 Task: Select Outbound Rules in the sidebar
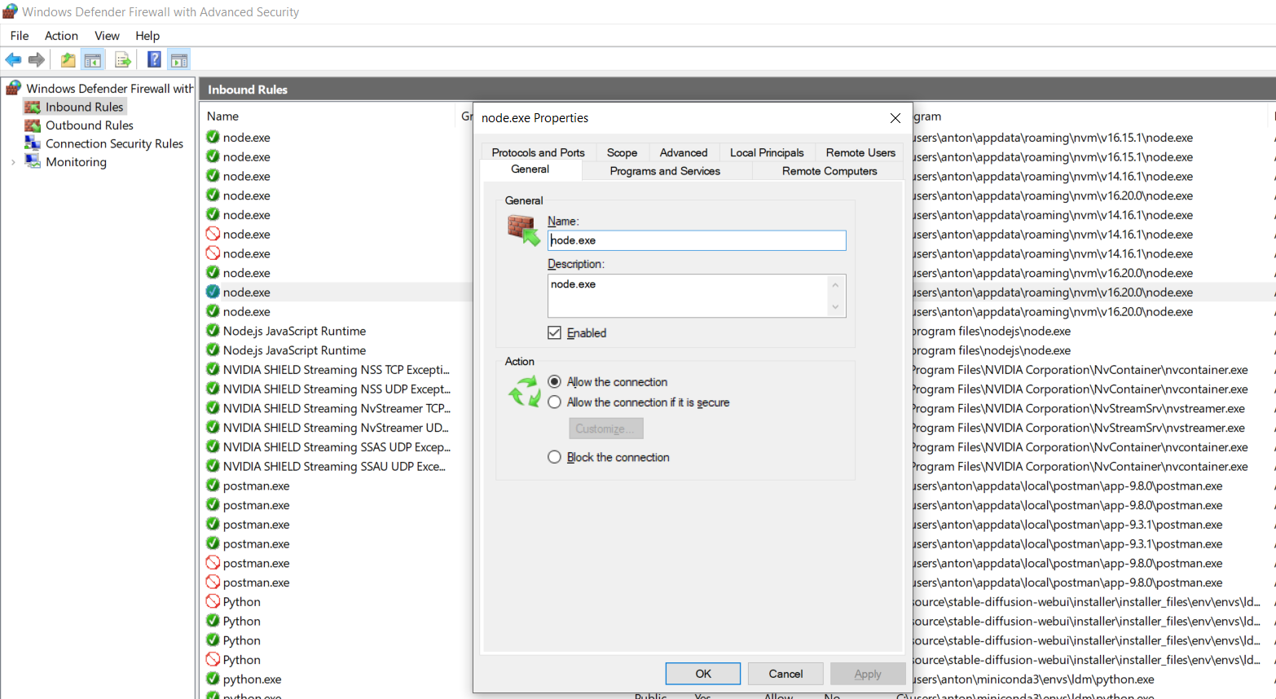(87, 125)
